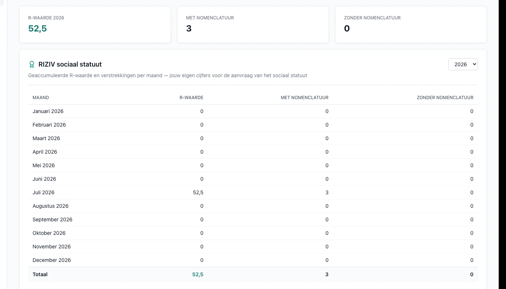The height and width of the screenshot is (289, 506).
Task: Select the Februari 2026 row label
Action: 49,125
